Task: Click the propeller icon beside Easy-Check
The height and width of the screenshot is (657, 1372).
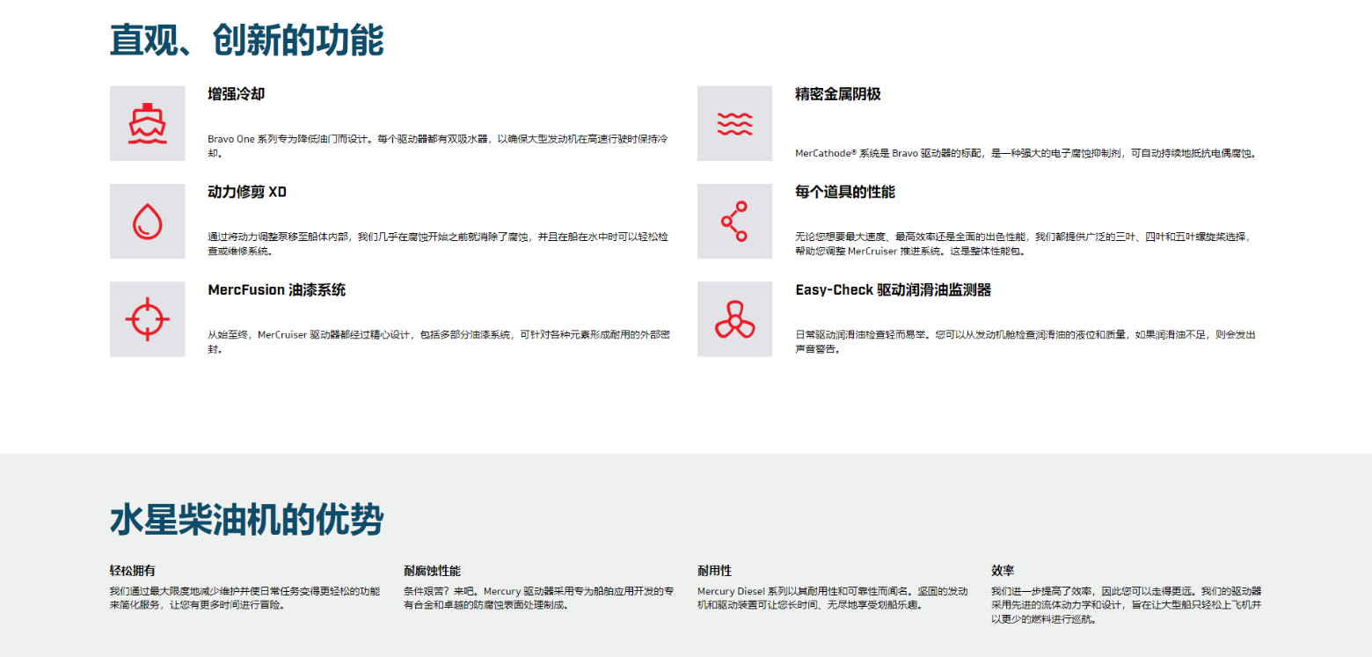Action: 734,318
